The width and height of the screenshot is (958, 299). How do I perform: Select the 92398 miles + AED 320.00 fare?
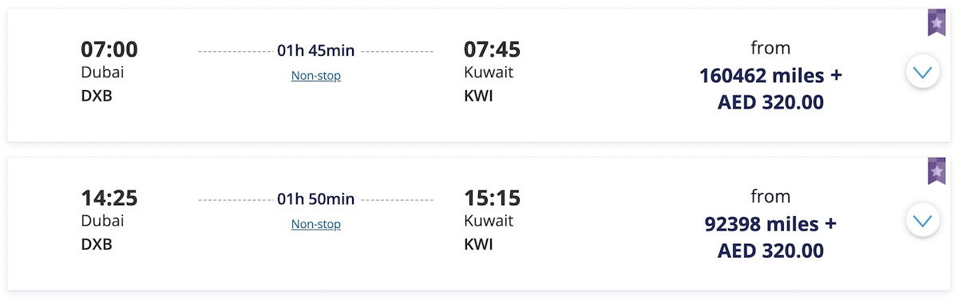point(770,238)
